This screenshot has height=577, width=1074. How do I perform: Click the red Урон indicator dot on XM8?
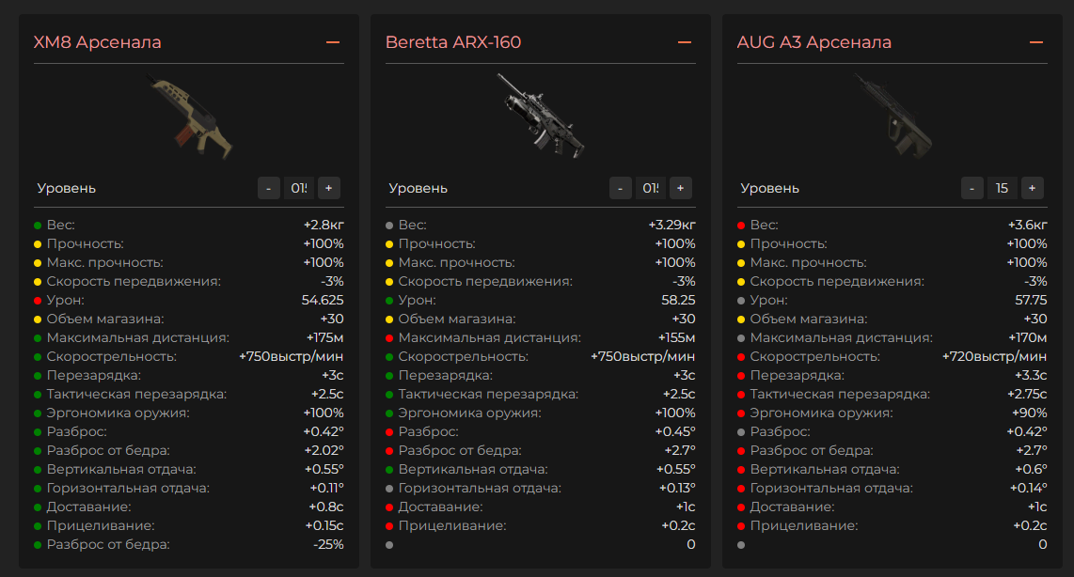[x=38, y=301]
